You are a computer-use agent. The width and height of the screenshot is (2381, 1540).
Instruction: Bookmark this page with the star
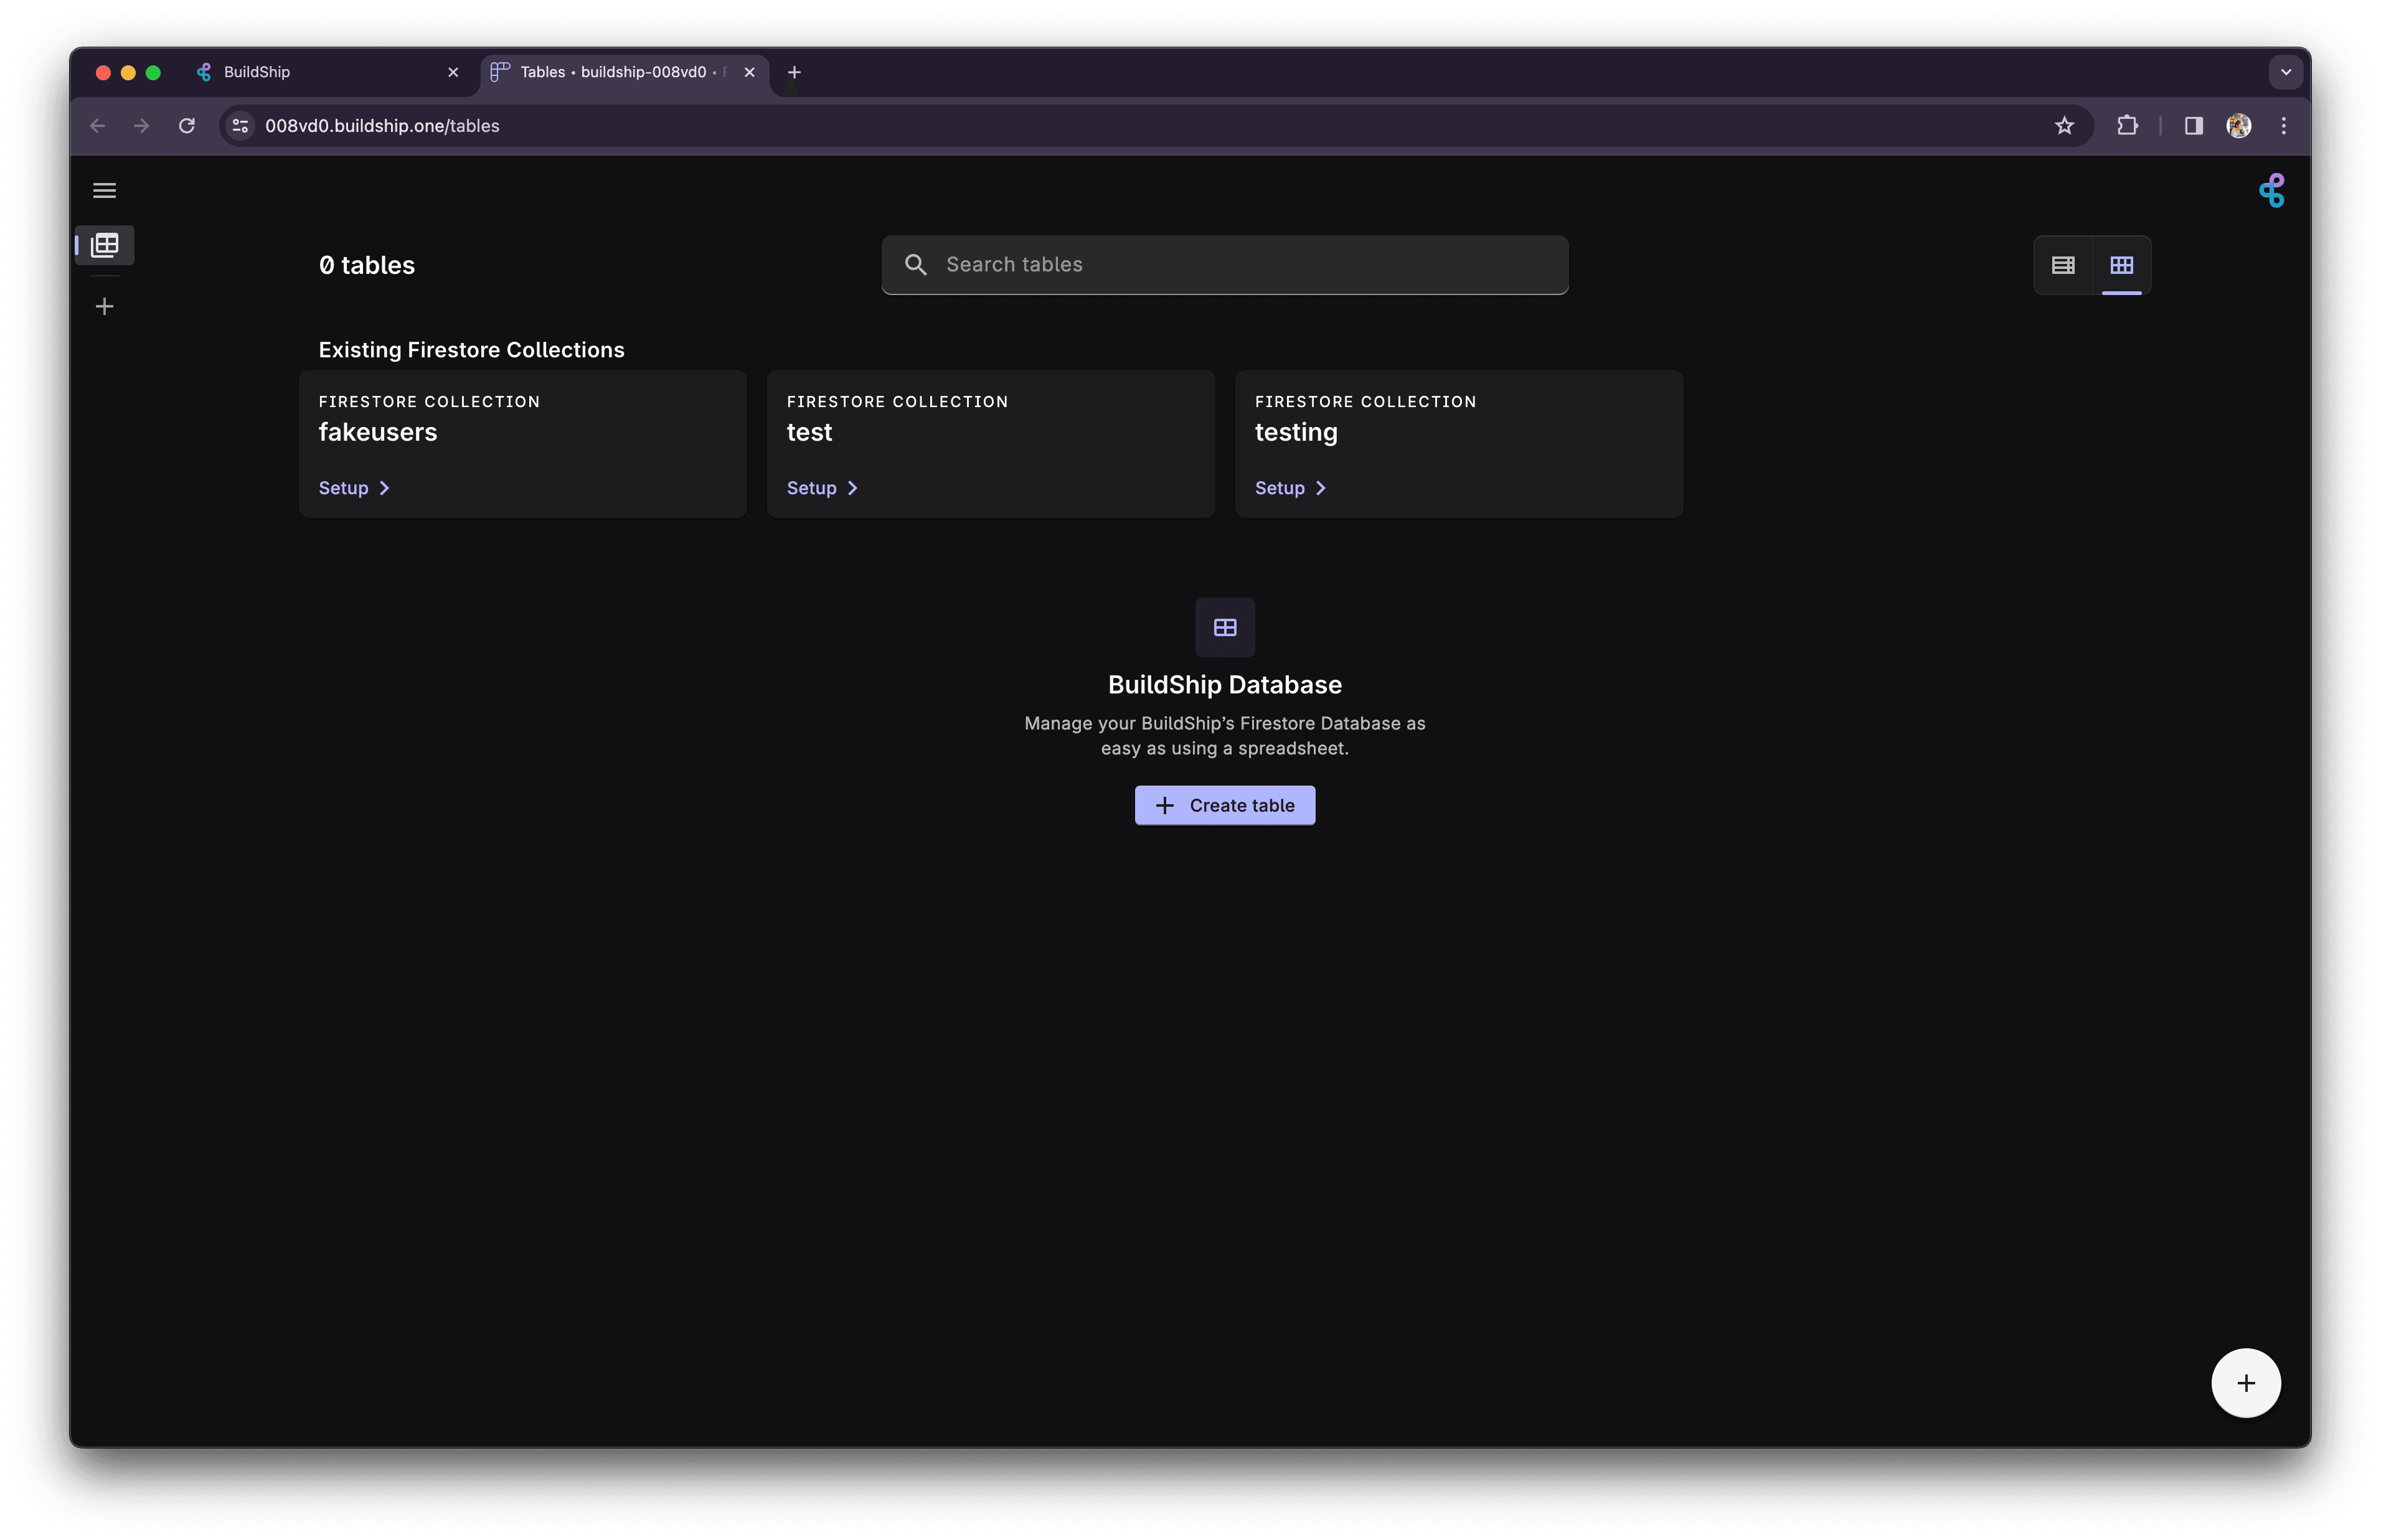[2064, 126]
